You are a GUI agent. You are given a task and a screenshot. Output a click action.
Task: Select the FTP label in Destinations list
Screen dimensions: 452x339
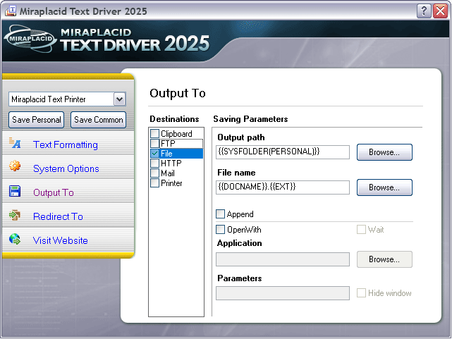(x=168, y=144)
